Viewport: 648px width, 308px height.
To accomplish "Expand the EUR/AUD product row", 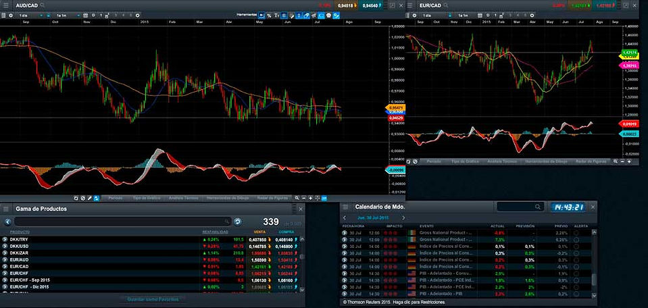I will point(5,259).
